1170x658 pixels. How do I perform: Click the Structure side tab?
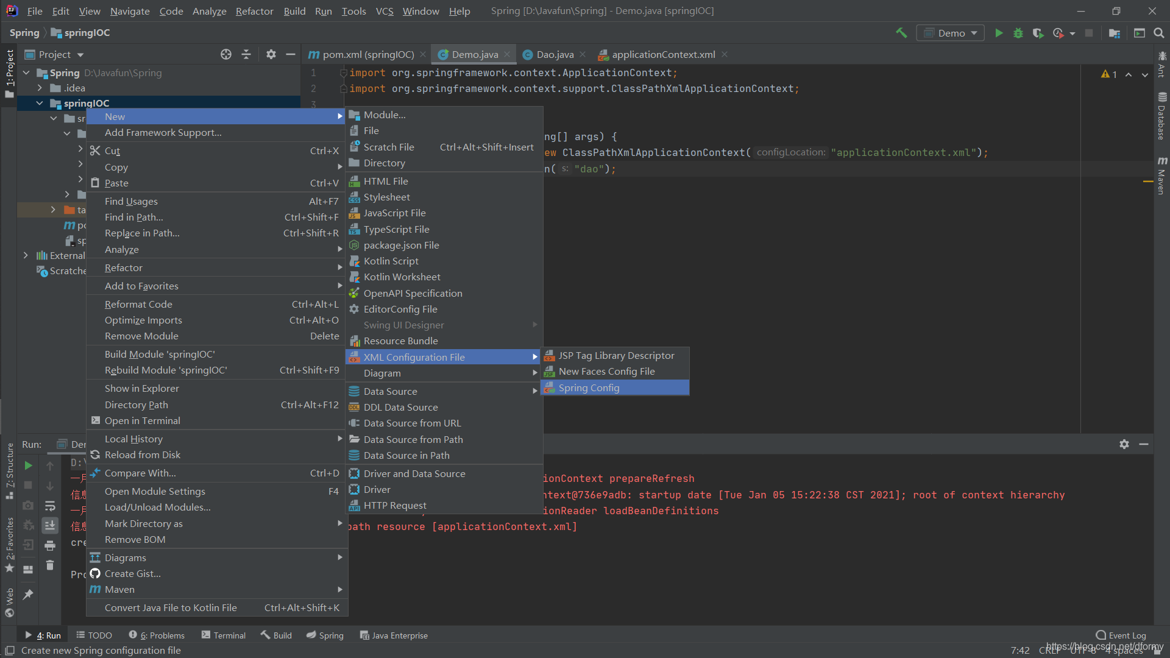pyautogui.click(x=9, y=471)
